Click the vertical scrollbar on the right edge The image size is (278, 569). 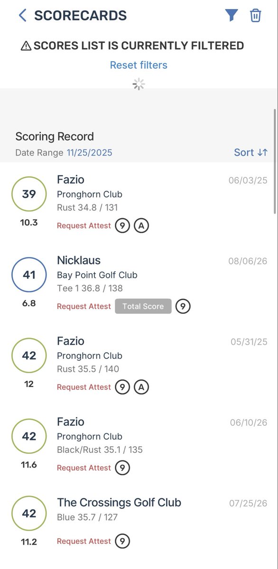275,161
